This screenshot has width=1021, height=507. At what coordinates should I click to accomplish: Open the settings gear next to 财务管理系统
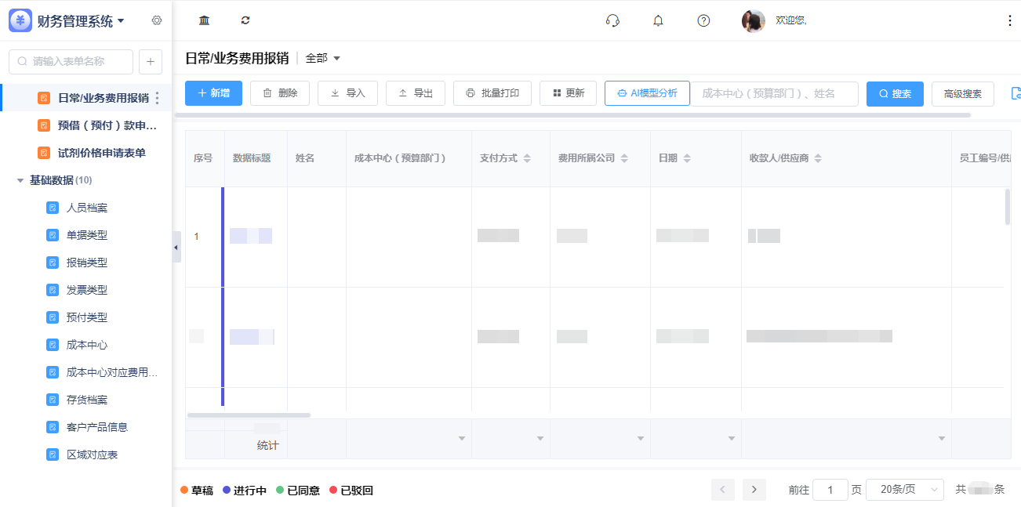tap(157, 20)
